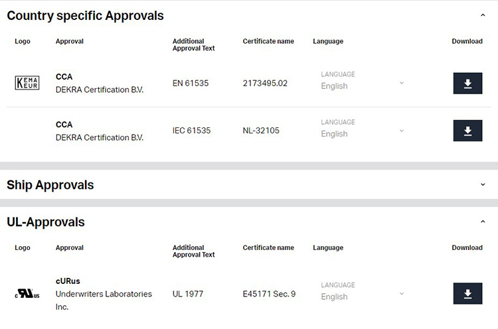Click Download column header in UL-Approvals
This screenshot has width=498, height=329.
point(467,248)
